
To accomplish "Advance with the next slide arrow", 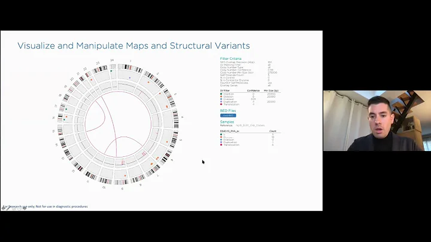I will click(x=25, y=208).
